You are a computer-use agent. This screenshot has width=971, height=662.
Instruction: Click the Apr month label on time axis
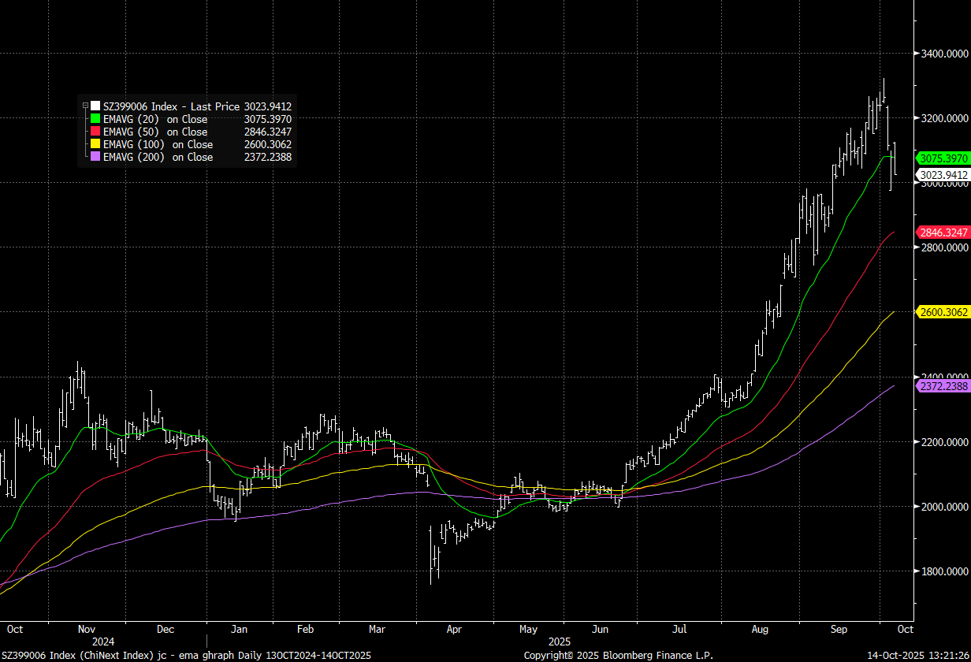point(454,630)
